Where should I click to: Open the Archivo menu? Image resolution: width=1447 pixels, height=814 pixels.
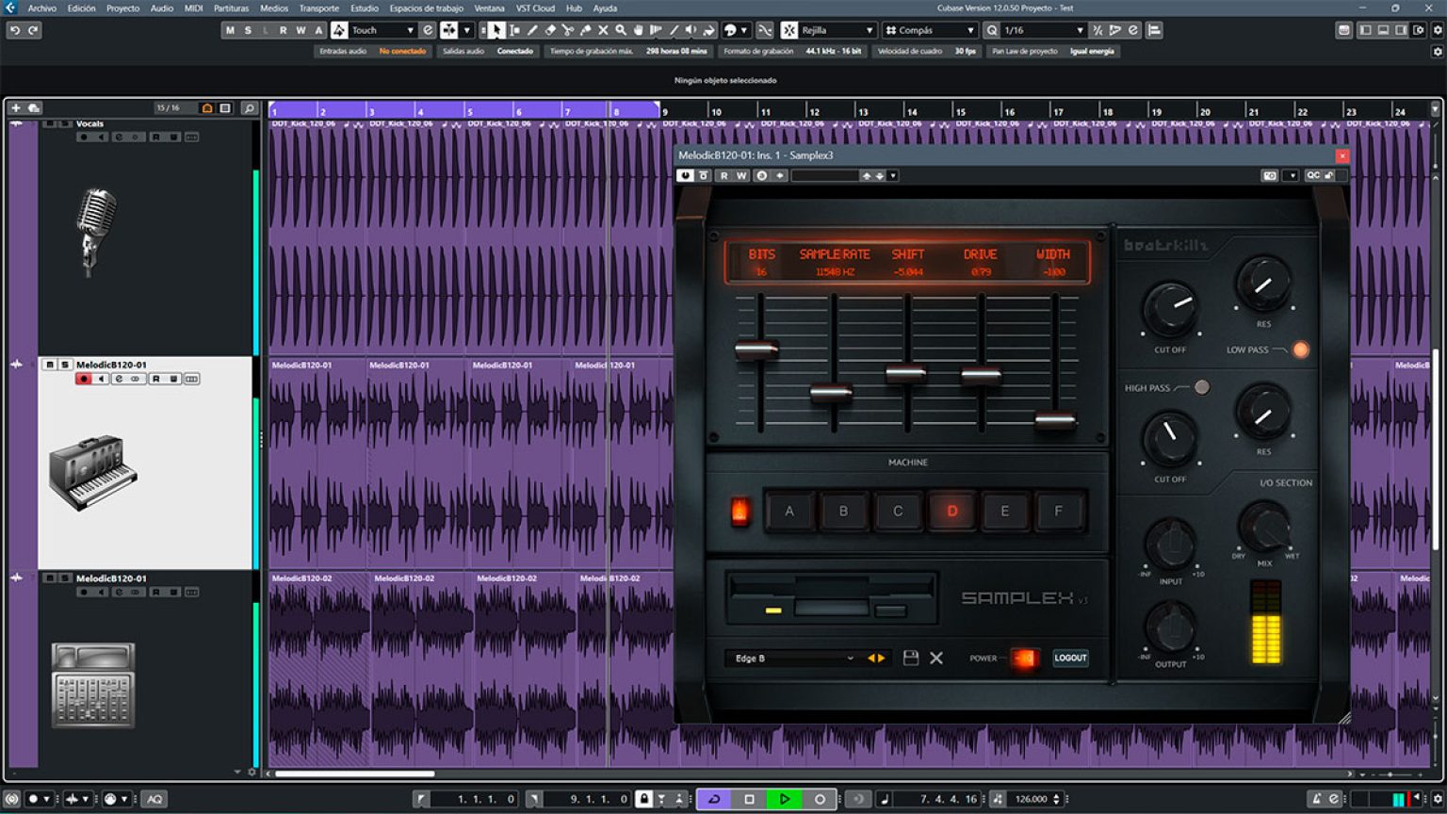[x=41, y=8]
